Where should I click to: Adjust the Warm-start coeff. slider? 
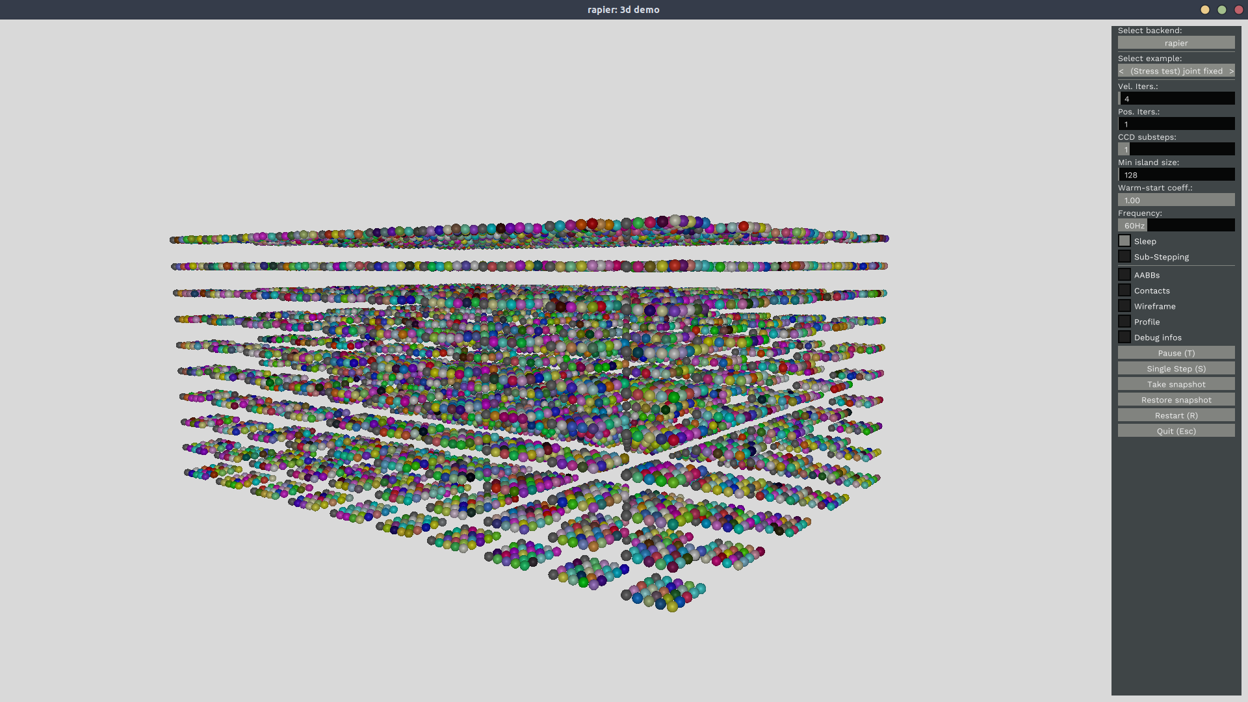pyautogui.click(x=1176, y=200)
